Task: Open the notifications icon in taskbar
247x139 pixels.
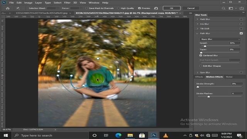Action: tap(239, 136)
